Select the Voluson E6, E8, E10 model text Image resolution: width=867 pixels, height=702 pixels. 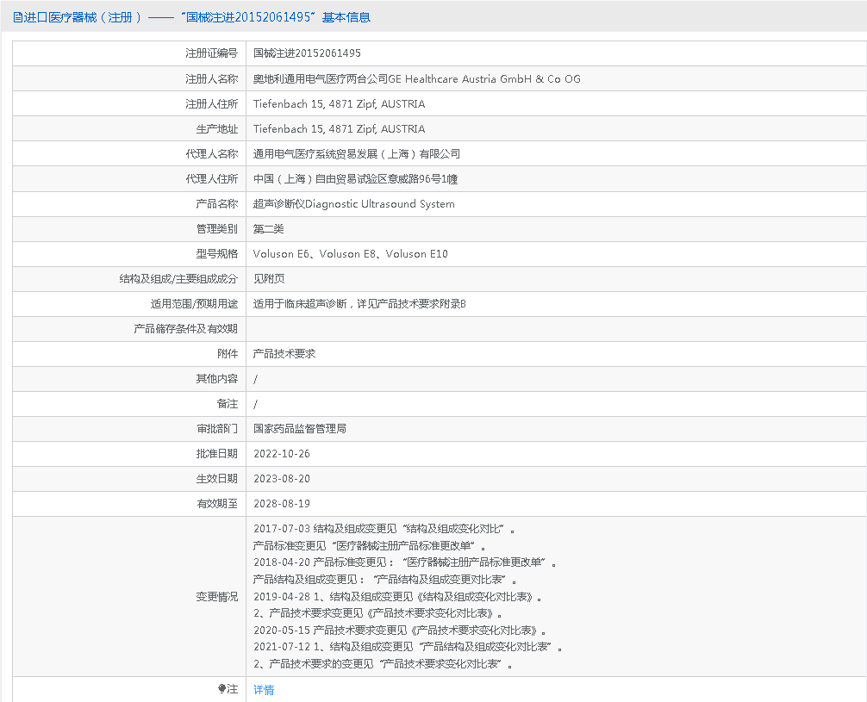[x=350, y=254]
